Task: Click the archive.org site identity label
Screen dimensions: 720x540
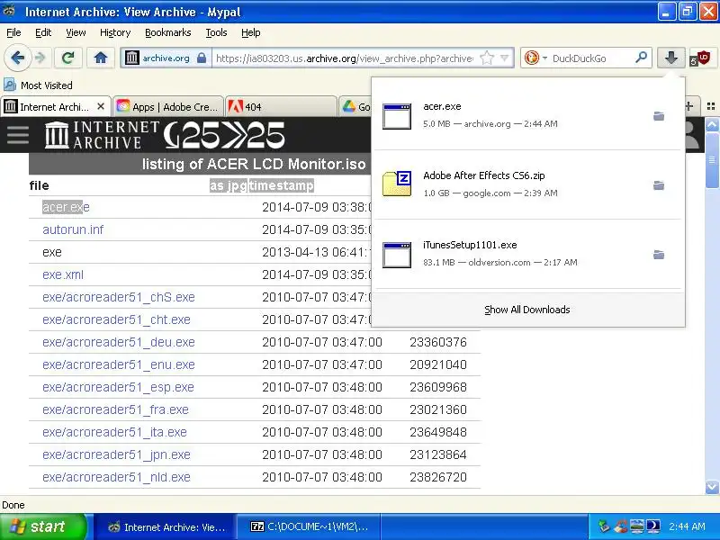Action: 166,58
